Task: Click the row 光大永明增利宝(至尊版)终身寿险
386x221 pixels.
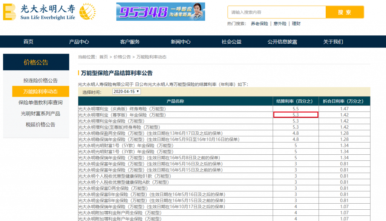Action: [224, 127]
